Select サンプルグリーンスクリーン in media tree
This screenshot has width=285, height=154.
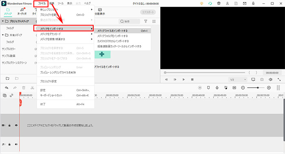[14, 63]
